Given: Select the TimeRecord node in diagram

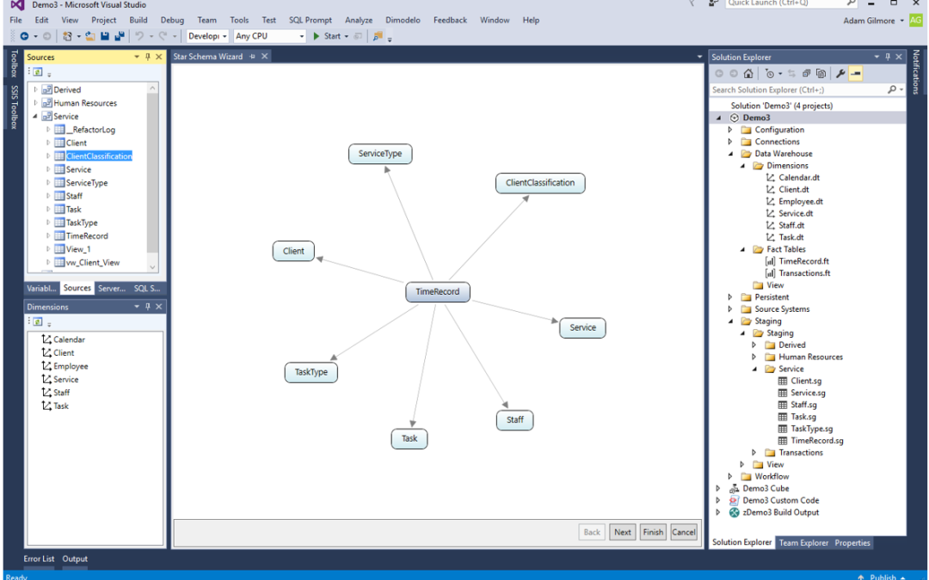Looking at the screenshot, I should [437, 292].
